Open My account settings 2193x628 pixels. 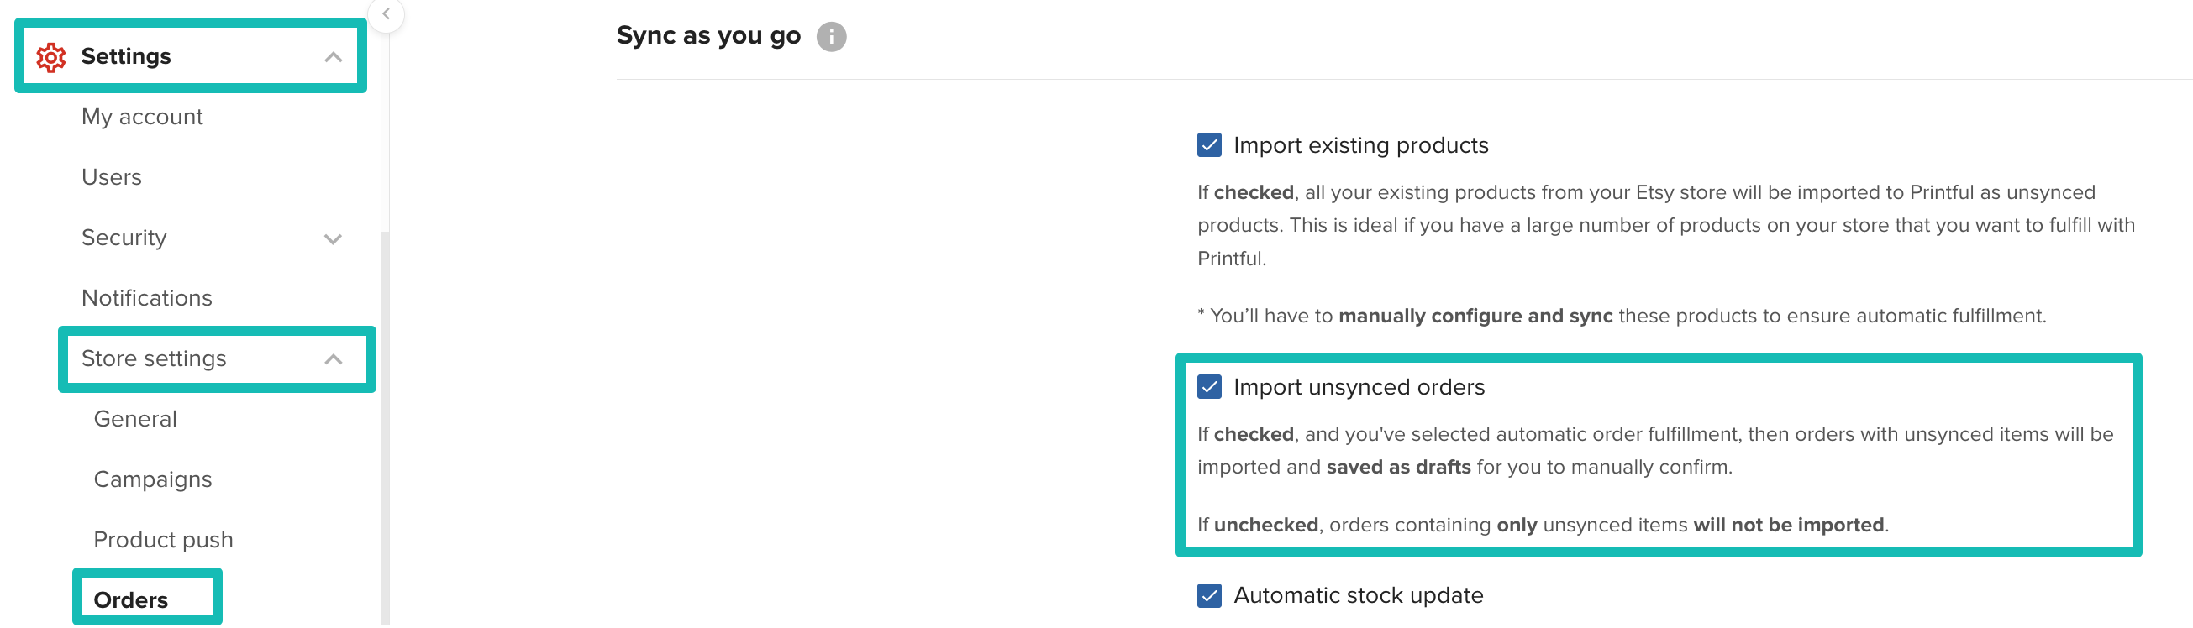[141, 117]
